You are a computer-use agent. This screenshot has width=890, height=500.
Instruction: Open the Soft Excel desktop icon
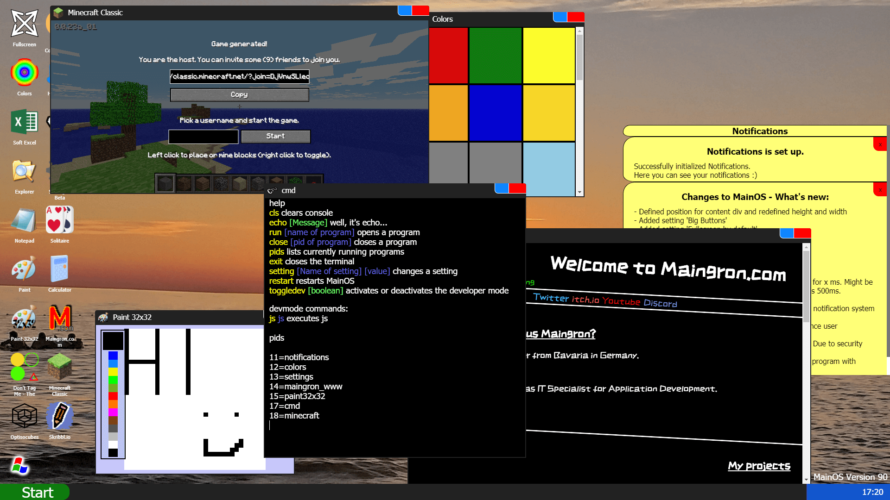tap(24, 123)
